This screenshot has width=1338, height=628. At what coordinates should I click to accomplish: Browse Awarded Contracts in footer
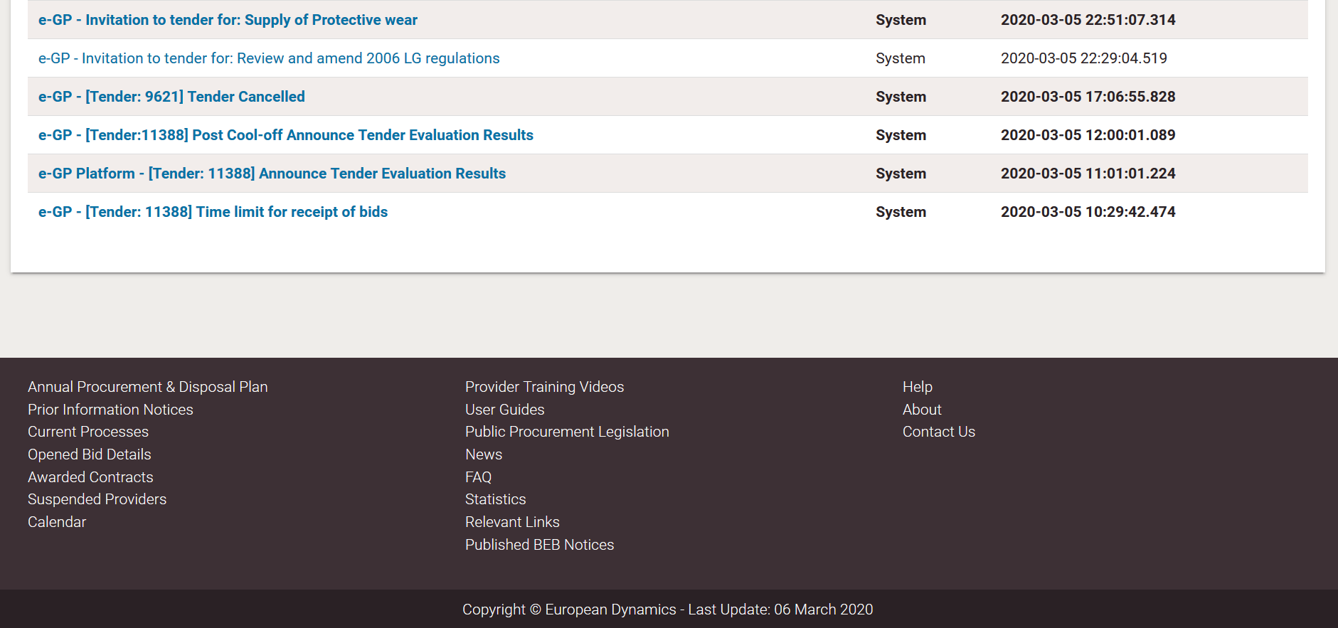90,477
